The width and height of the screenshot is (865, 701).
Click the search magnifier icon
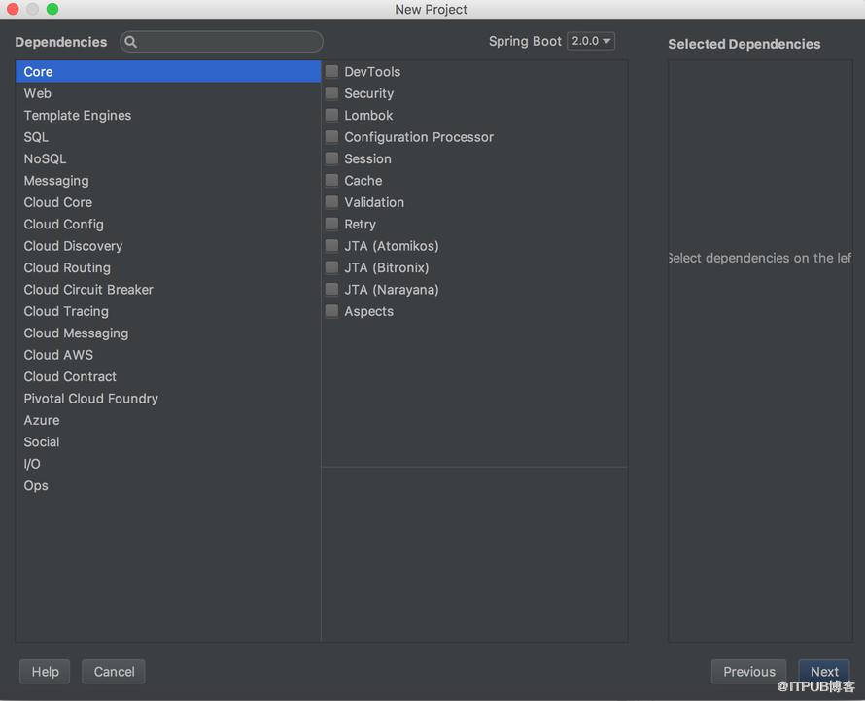pos(131,42)
